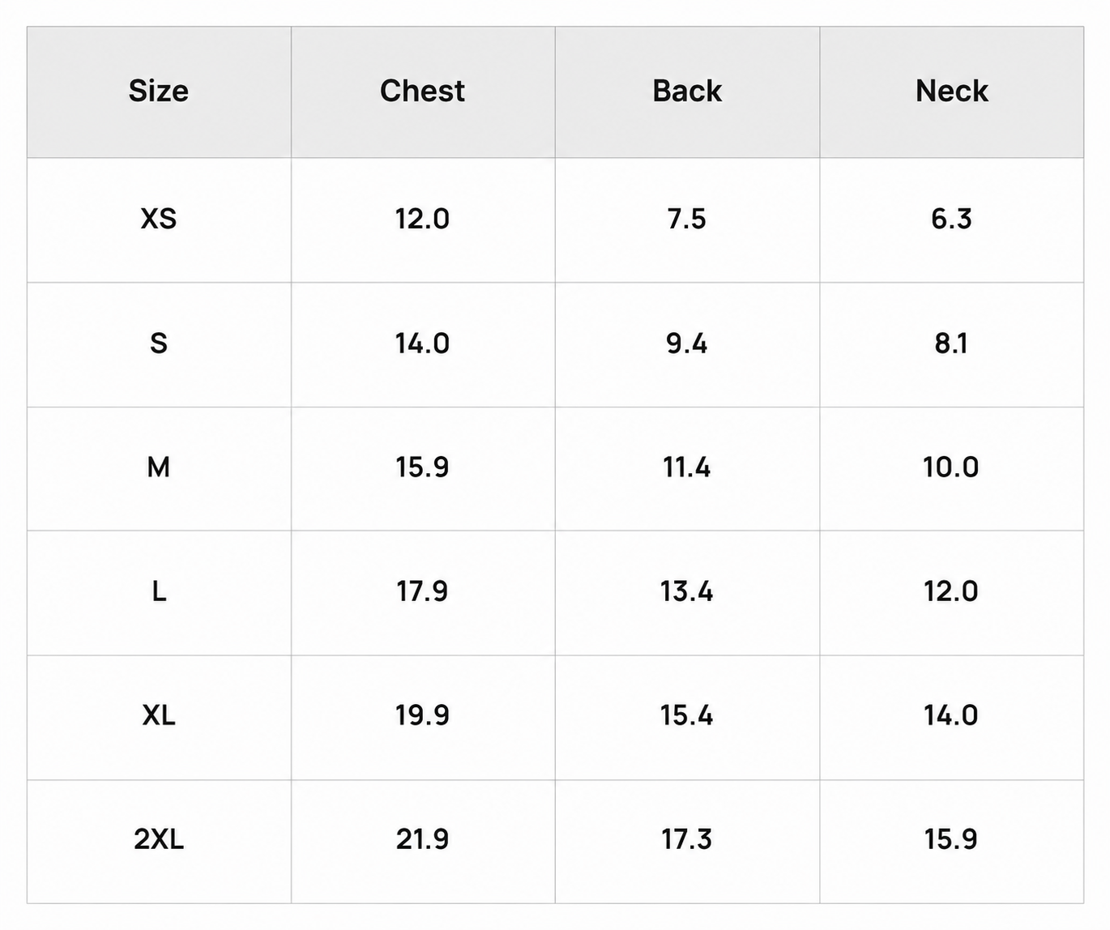
Task: Select the 2XL size cell
Action: pos(159,839)
